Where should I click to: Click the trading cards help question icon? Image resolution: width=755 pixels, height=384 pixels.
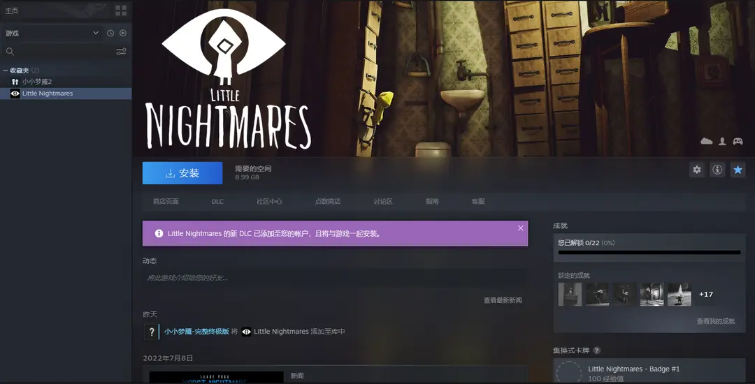pos(597,350)
